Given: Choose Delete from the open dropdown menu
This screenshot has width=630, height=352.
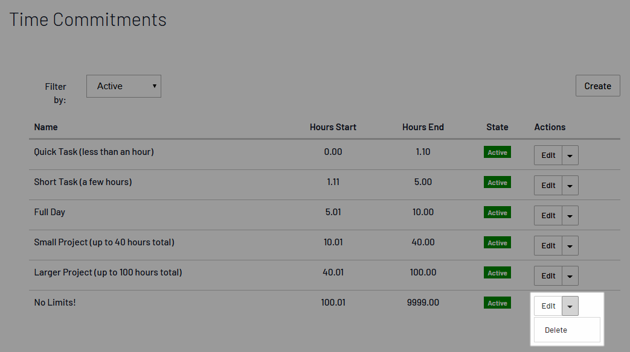Looking at the screenshot, I should 556,330.
